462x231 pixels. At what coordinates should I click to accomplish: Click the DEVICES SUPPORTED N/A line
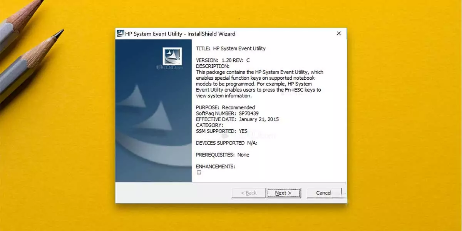[x=226, y=143]
